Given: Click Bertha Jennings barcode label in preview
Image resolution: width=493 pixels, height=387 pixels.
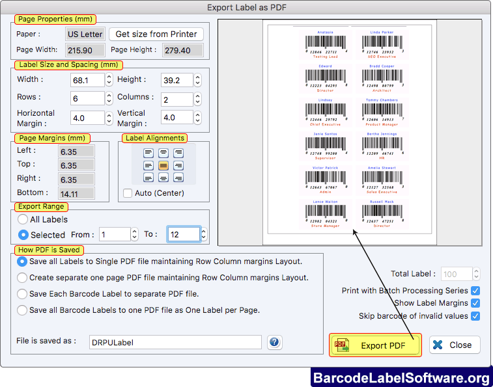Looking at the screenshot, I should tap(382, 146).
